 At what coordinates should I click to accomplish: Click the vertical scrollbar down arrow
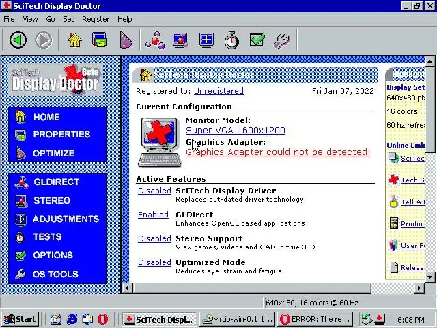(x=429, y=277)
